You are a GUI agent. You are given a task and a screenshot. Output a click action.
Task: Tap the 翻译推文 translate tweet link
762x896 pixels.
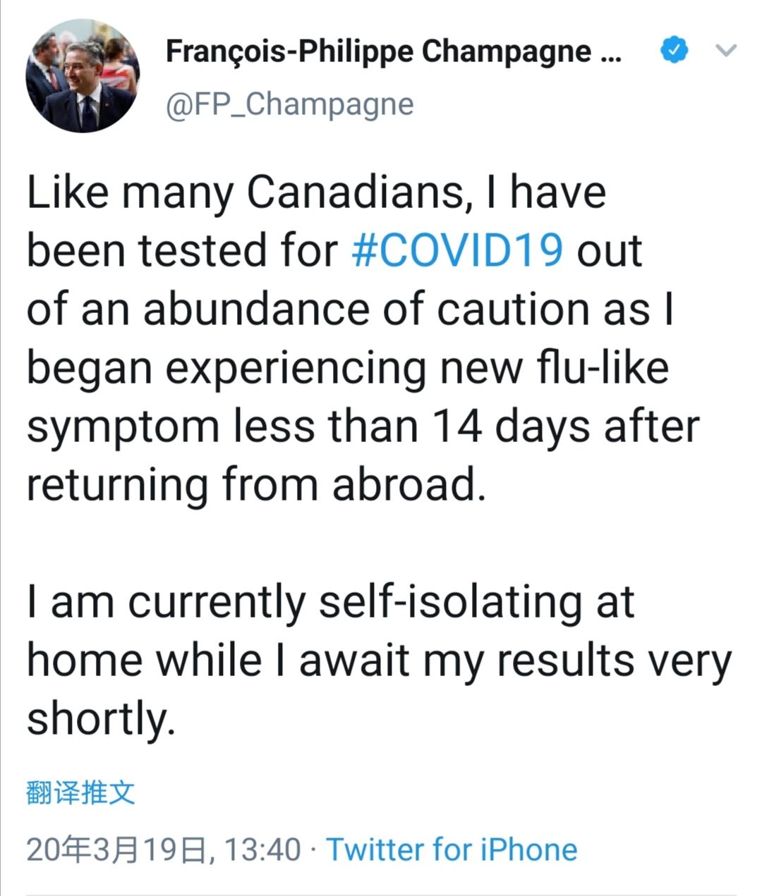coord(80,792)
